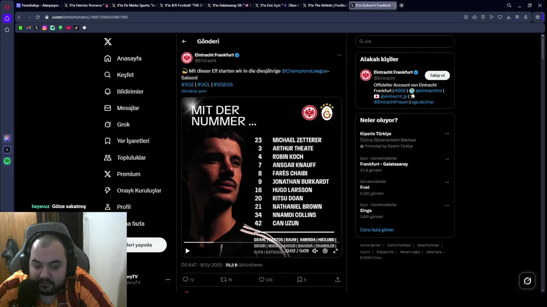Screen dimensions: 547x307
Task: Open the post's three-dot more menu
Action: 339,55
